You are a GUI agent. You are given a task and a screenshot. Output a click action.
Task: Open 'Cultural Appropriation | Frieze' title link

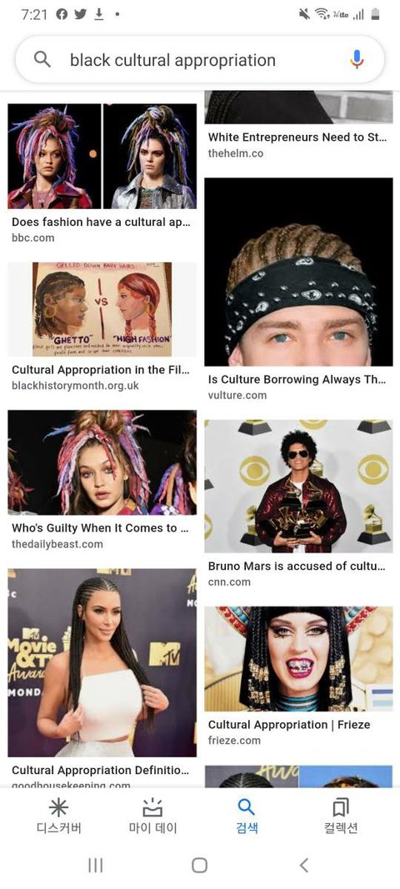tap(289, 725)
